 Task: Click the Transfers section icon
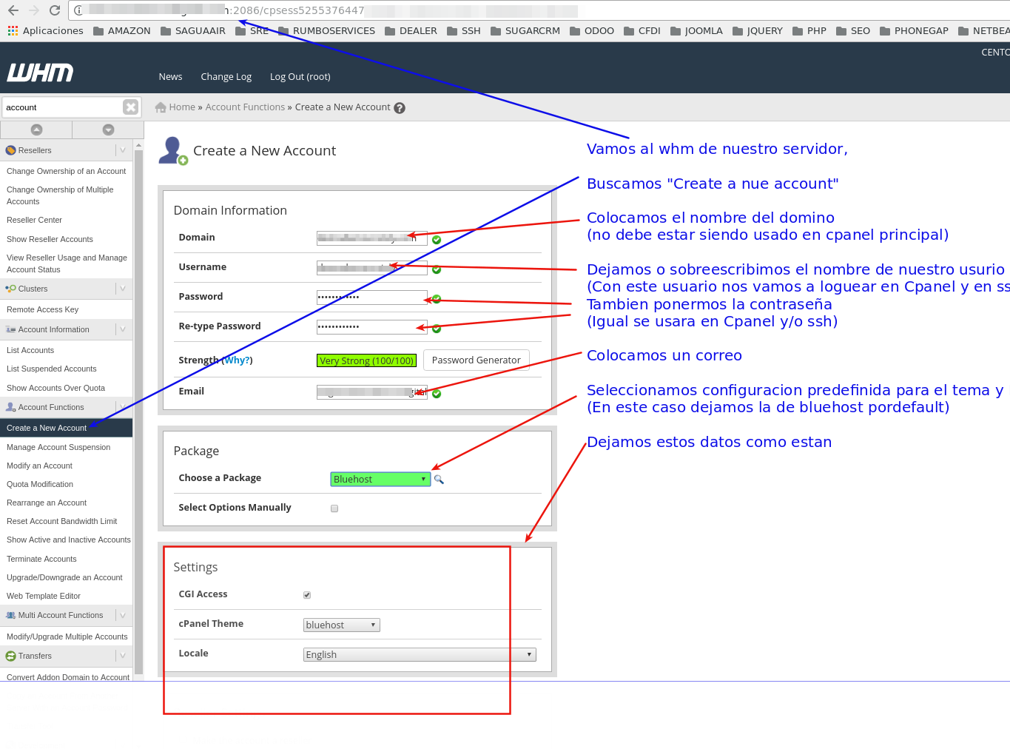click(10, 656)
